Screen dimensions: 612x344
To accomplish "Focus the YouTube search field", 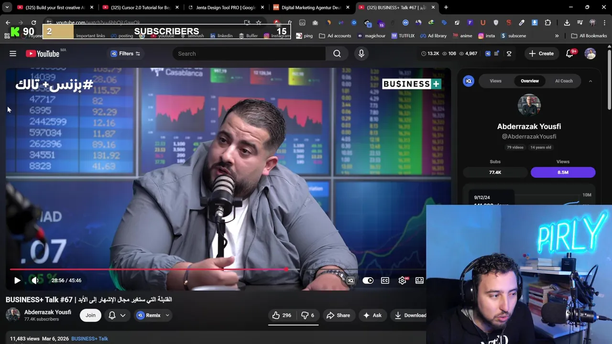I will point(249,54).
